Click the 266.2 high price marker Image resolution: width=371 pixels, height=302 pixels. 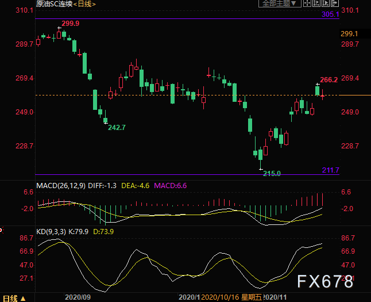[x=329, y=80]
